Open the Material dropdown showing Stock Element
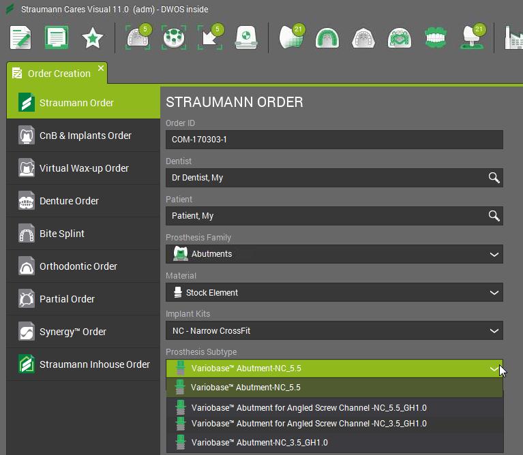Screen dimensions: 523x455 [334, 292]
